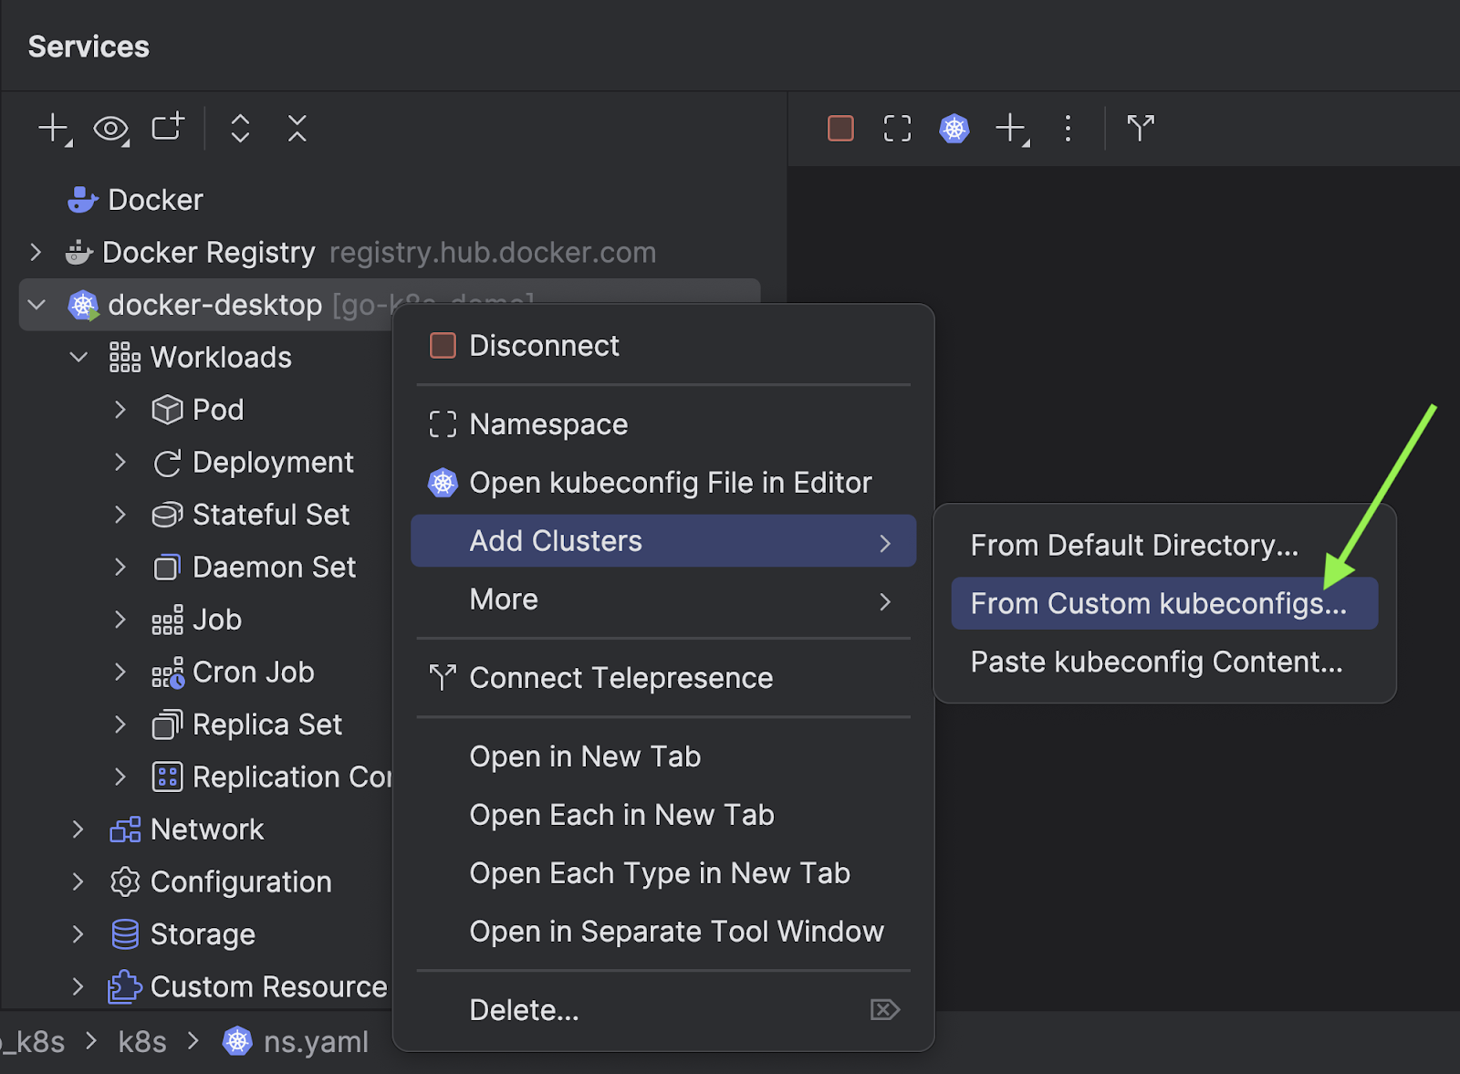Screen dimensions: 1460x1074
Task: Click the Replication Controller icon
Action: 167,777
